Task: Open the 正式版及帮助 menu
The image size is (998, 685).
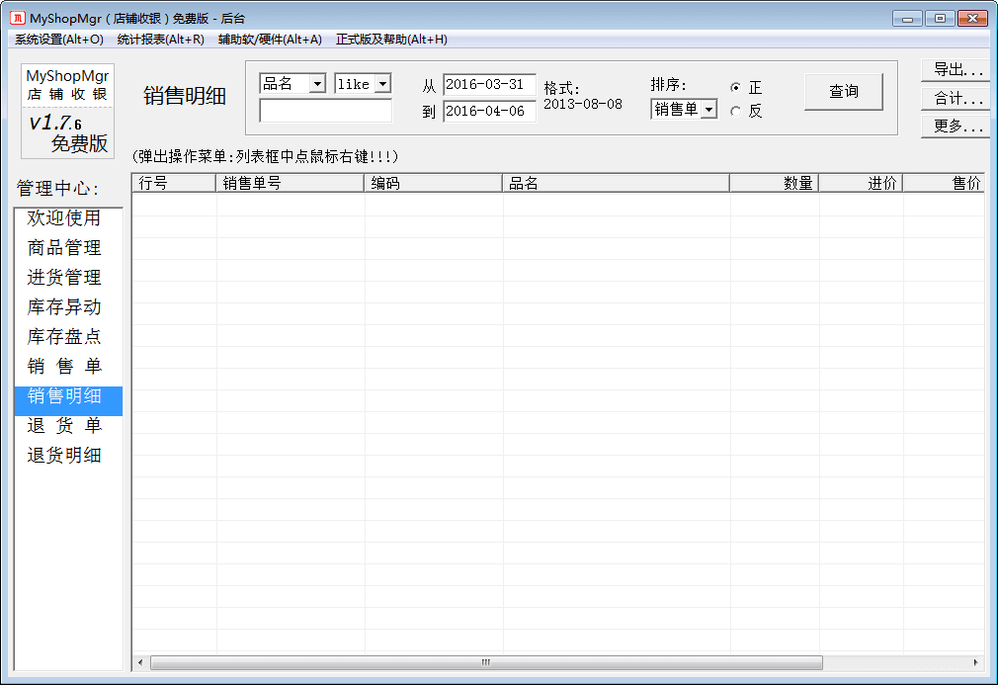Action: tap(391, 40)
